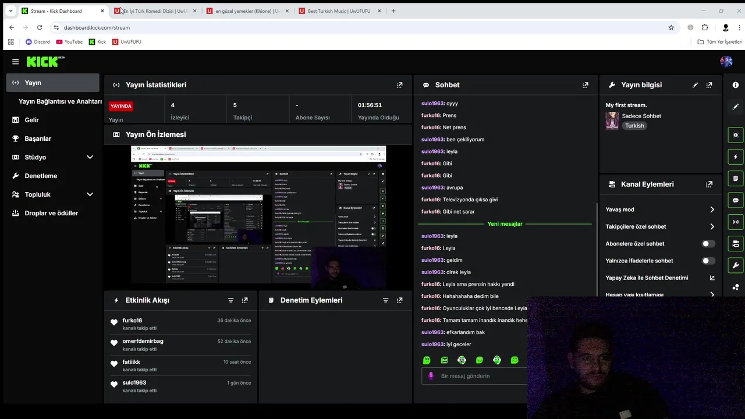Image resolution: width=745 pixels, height=419 pixels.
Task: Open the AI chat moderation external link icon
Action: [712, 278]
